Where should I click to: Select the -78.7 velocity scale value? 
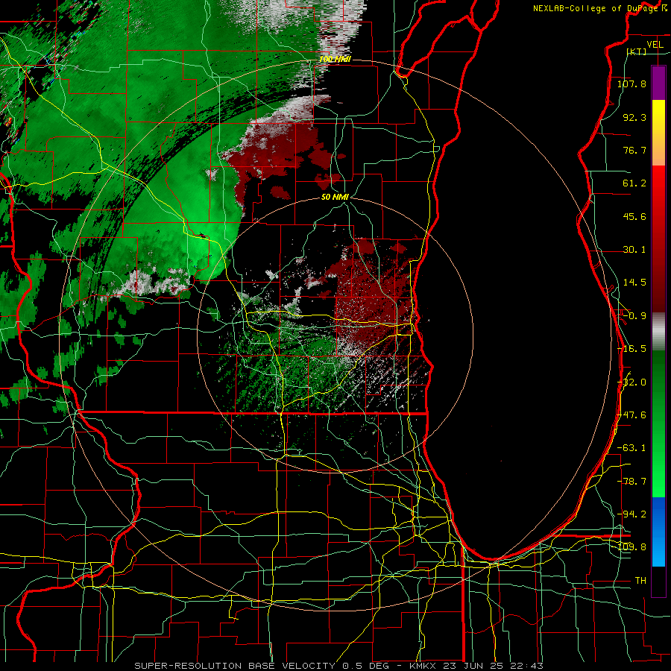coord(631,482)
